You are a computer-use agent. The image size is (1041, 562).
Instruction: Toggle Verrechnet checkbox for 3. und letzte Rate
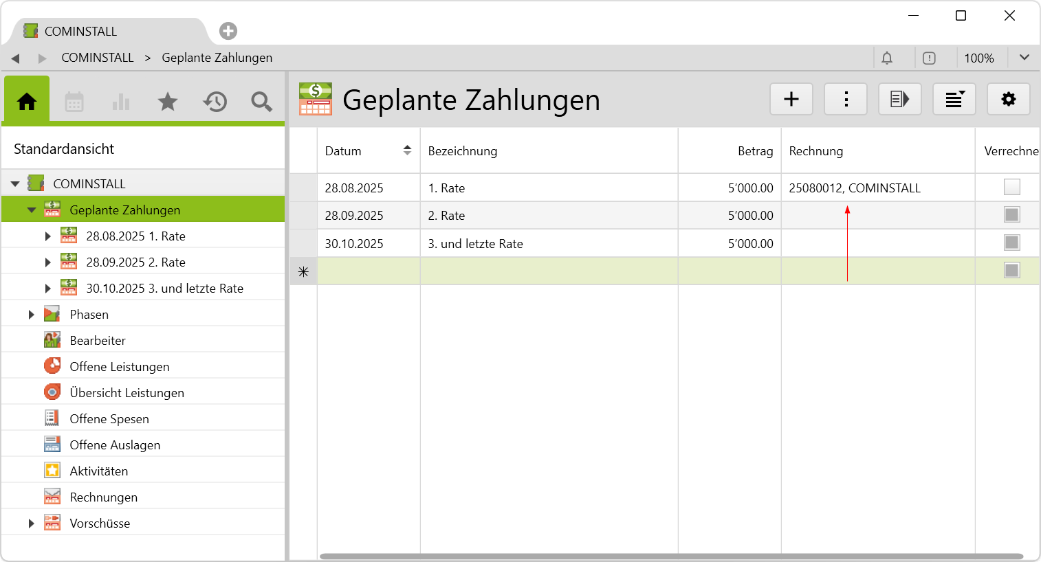pos(1011,243)
